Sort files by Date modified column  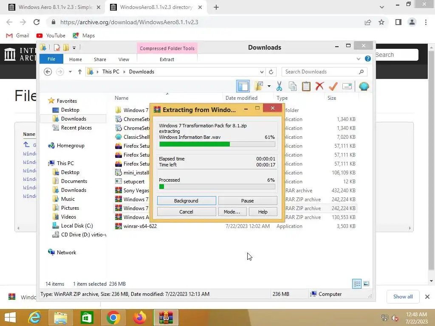point(241,98)
